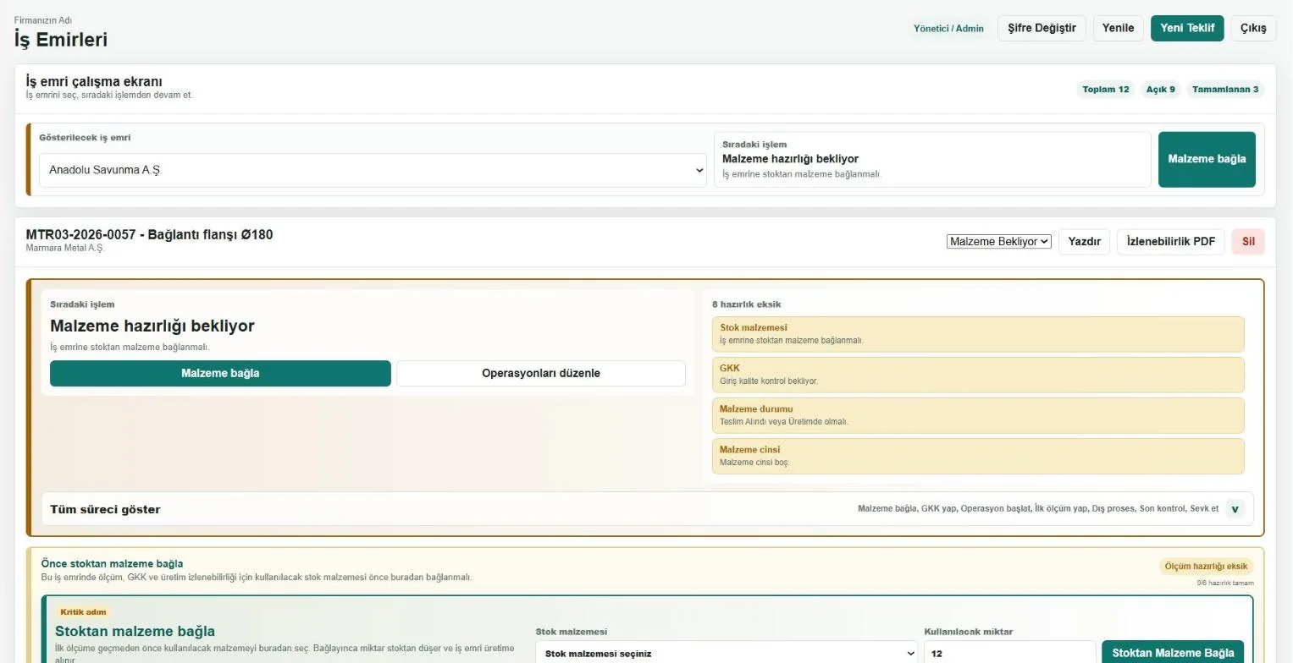The image size is (1293, 663).
Task: Click the MTR03-2026-0057 work order title
Action: [x=149, y=235]
